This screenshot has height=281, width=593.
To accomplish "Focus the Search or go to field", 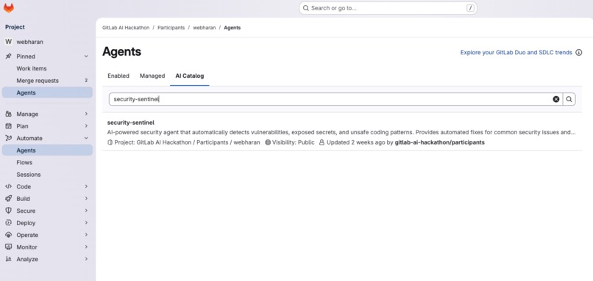I will (x=388, y=8).
